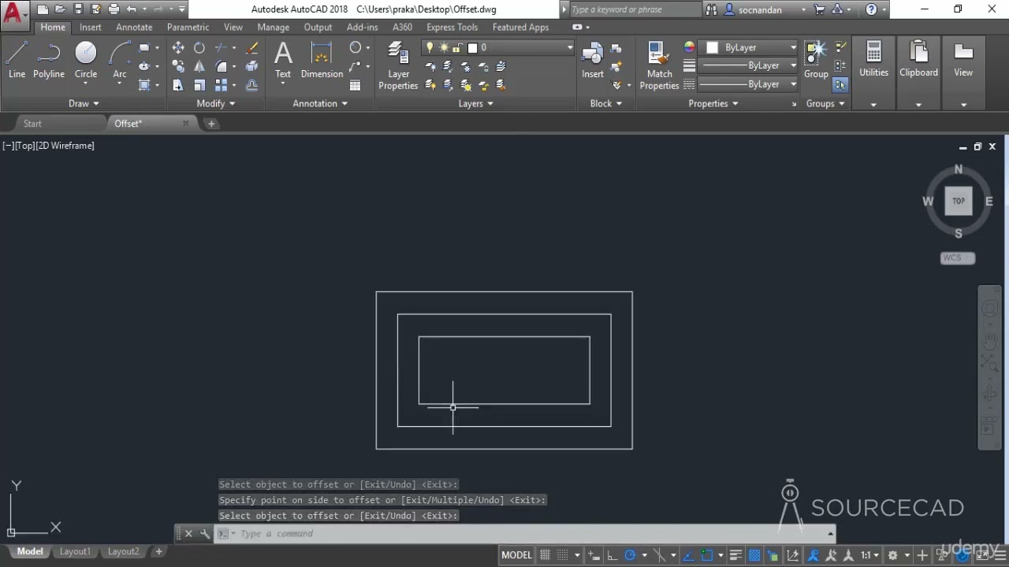Add a new layout tab
Image resolution: width=1009 pixels, height=567 pixels.
(x=158, y=551)
